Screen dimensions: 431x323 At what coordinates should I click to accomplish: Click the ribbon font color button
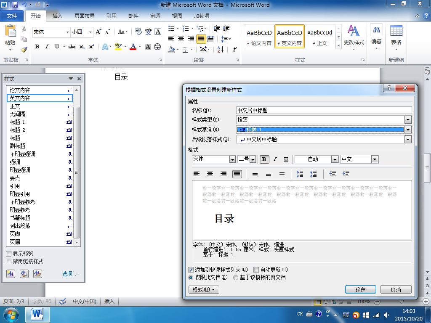tap(133, 47)
